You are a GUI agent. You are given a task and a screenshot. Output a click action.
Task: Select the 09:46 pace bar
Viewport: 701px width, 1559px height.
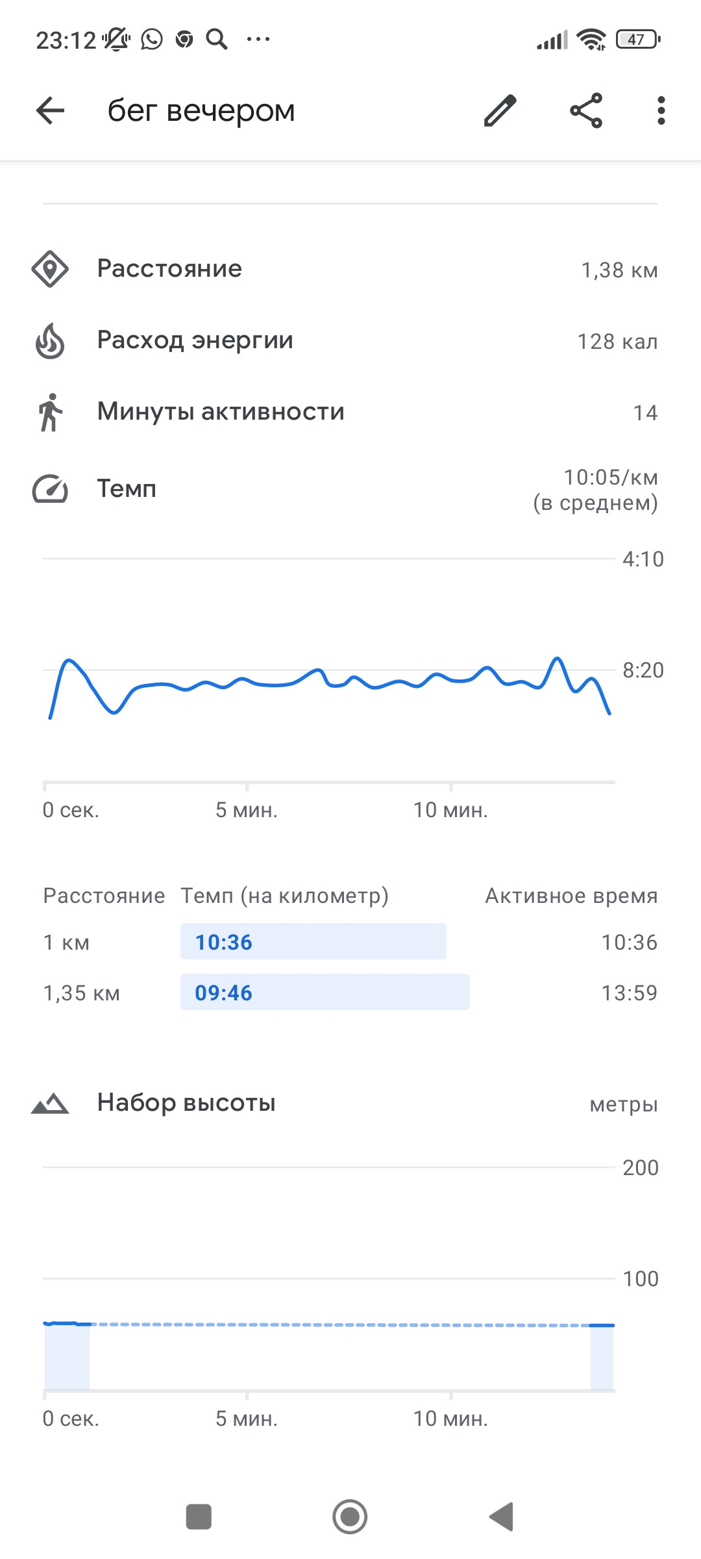(x=325, y=992)
